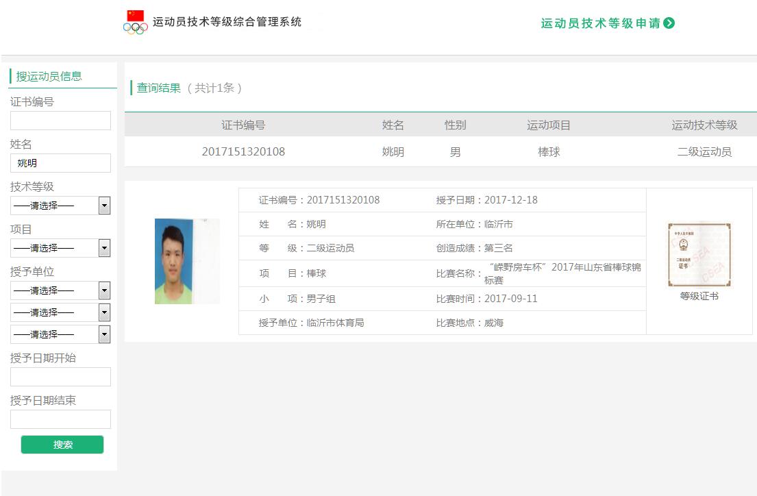Open the third 授予单位 dropdown
Image resolution: width=757 pixels, height=496 pixels.
click(x=60, y=334)
